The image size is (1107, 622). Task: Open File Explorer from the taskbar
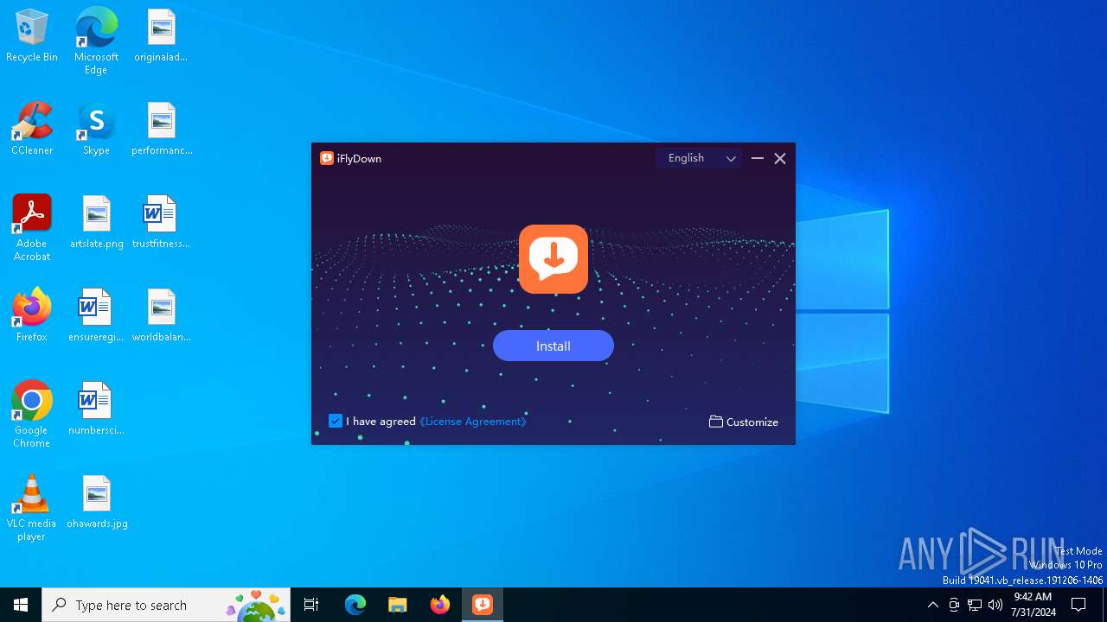(x=398, y=605)
